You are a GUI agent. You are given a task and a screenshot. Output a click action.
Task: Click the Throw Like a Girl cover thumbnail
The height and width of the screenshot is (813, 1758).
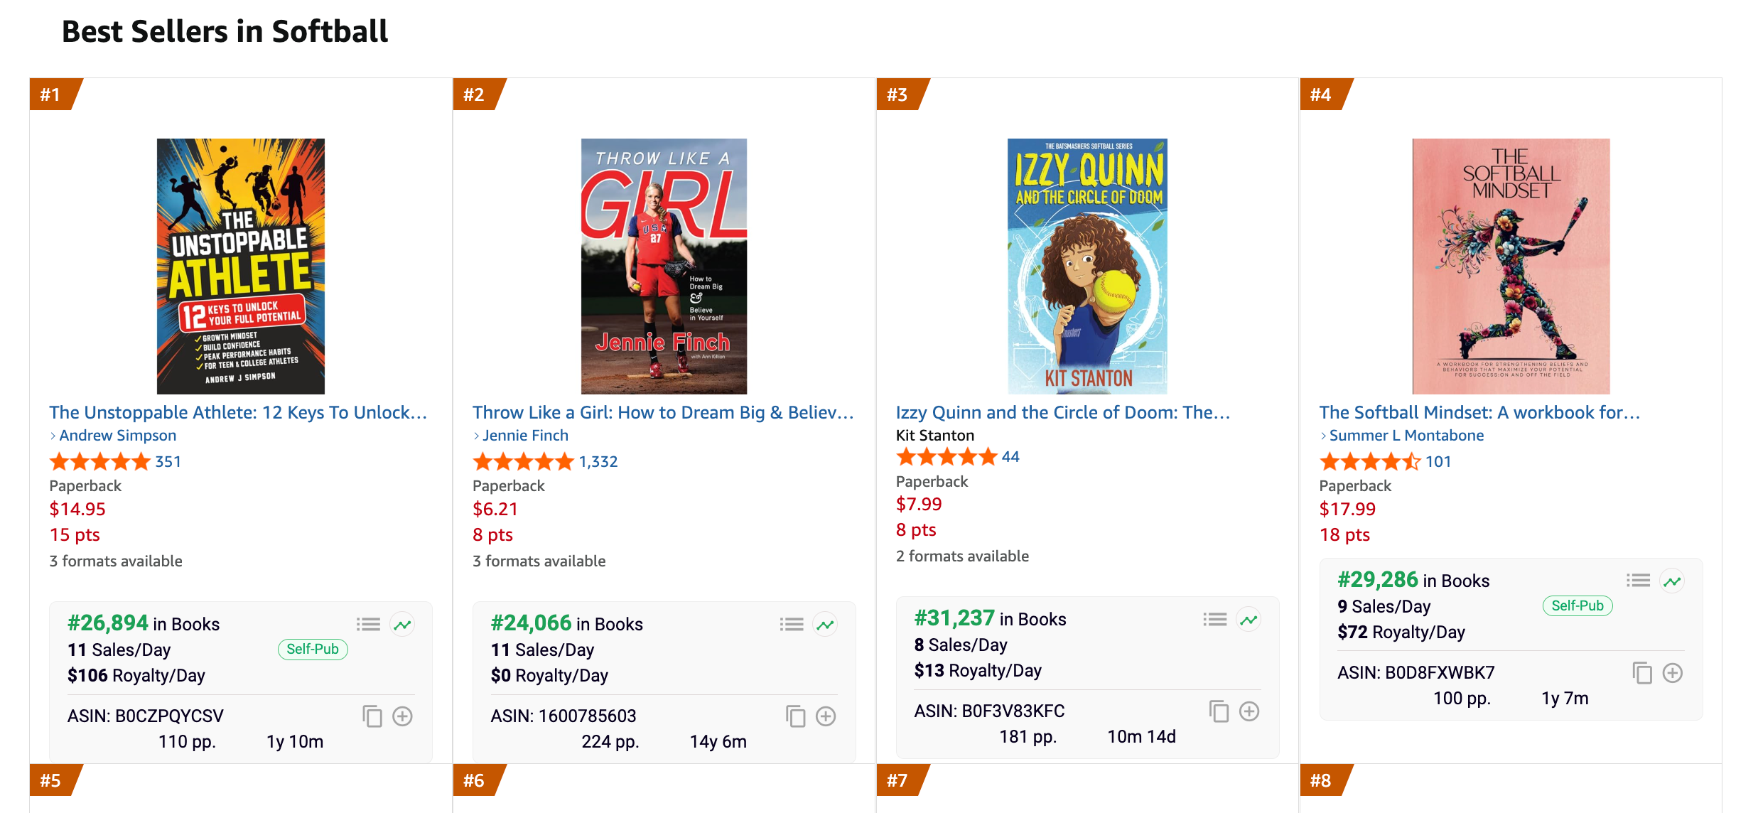(664, 266)
